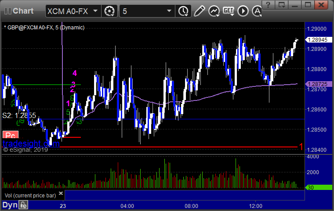The image size is (334, 211).
Task: Open the studies line-chart icon menu
Action: click(x=214, y=11)
